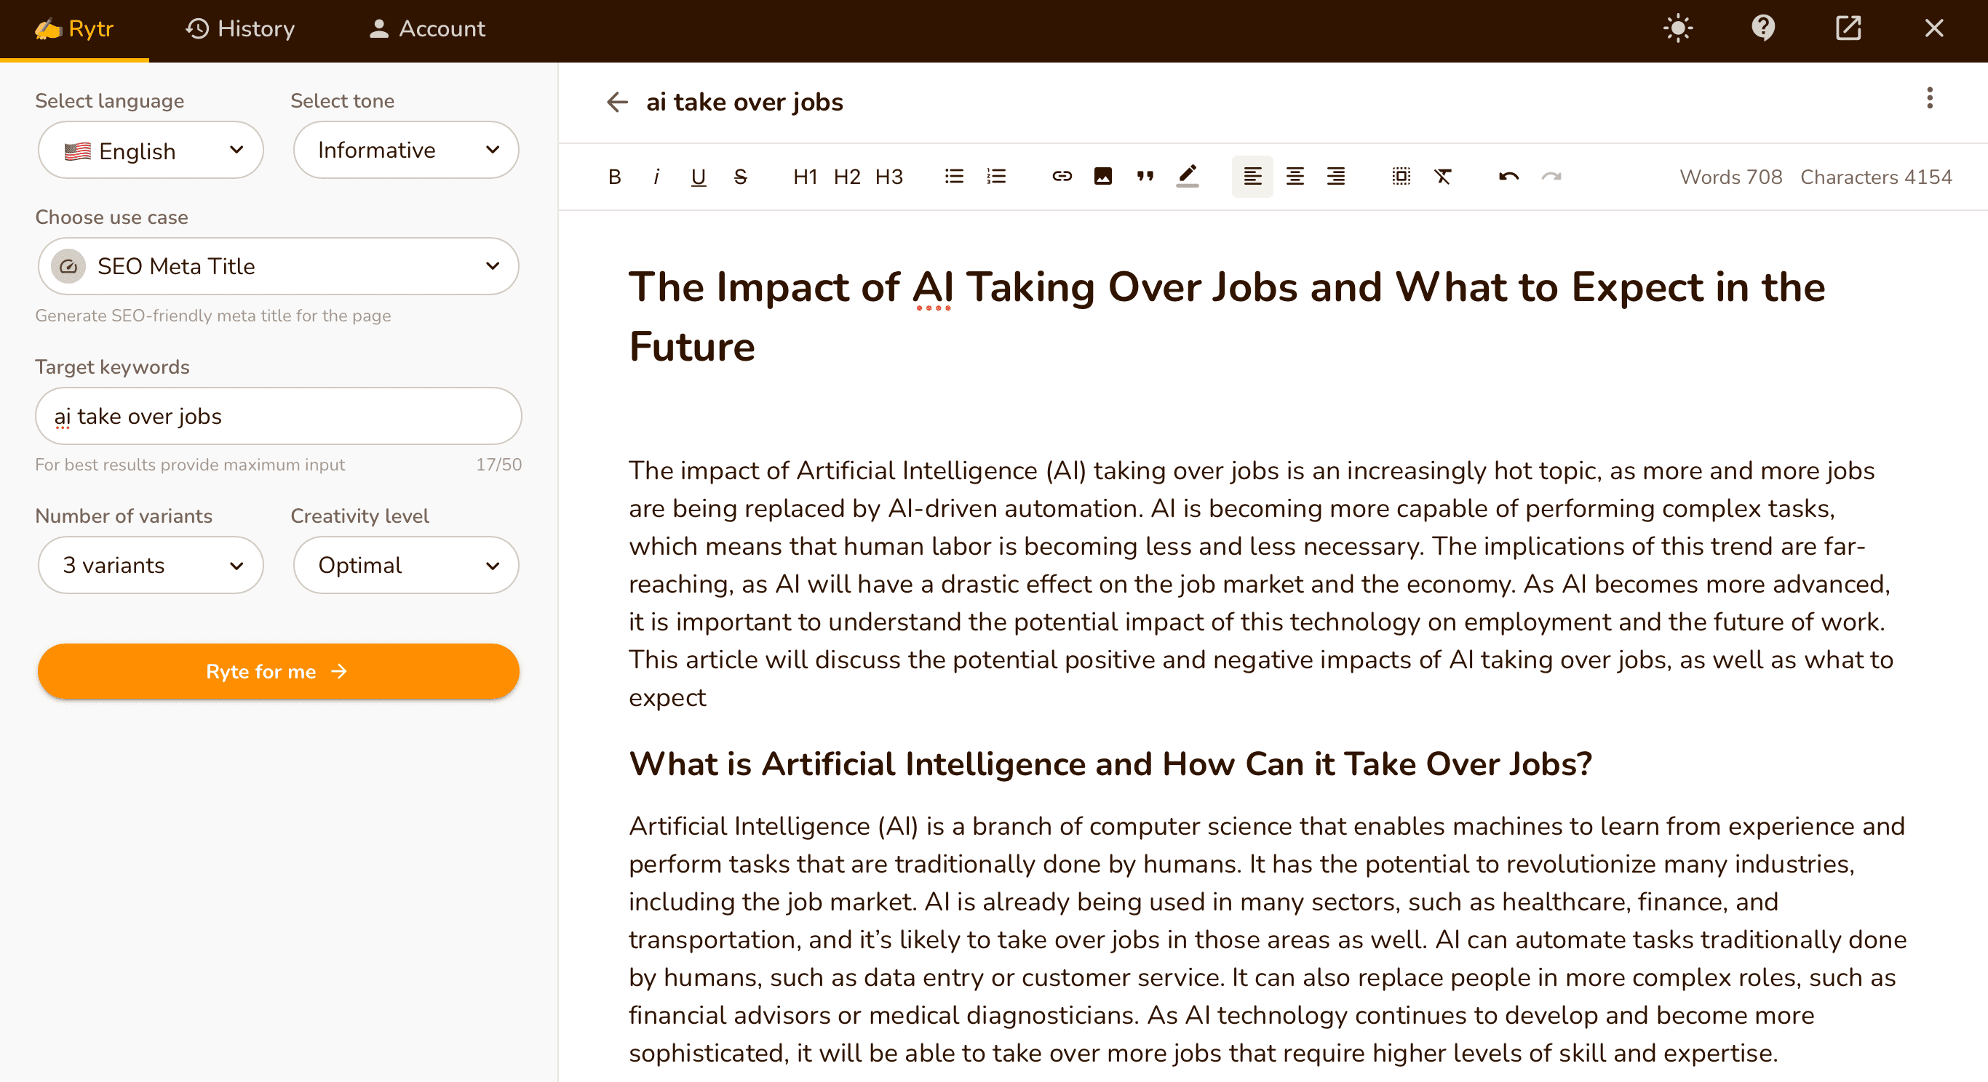Click the text highlight pen icon
Viewport: 1988px width, 1082px height.
tap(1187, 177)
